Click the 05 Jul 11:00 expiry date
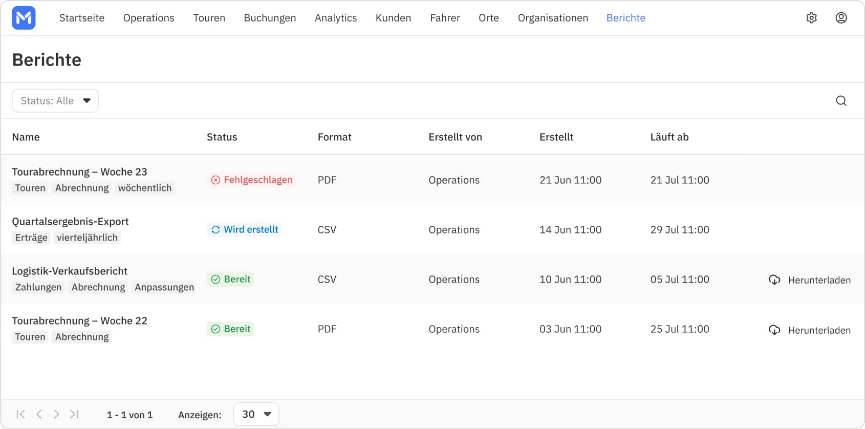 [x=680, y=280]
